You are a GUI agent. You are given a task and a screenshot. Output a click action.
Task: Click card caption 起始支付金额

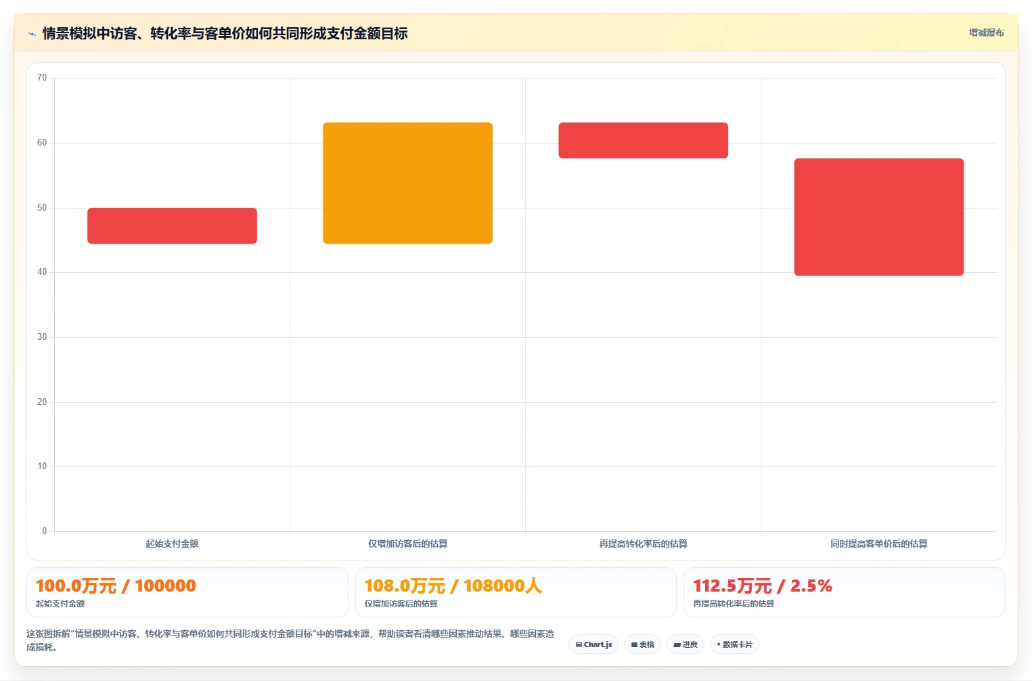[x=60, y=603]
